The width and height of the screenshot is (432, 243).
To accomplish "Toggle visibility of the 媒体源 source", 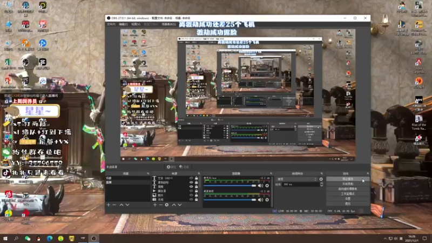I will [191, 191].
